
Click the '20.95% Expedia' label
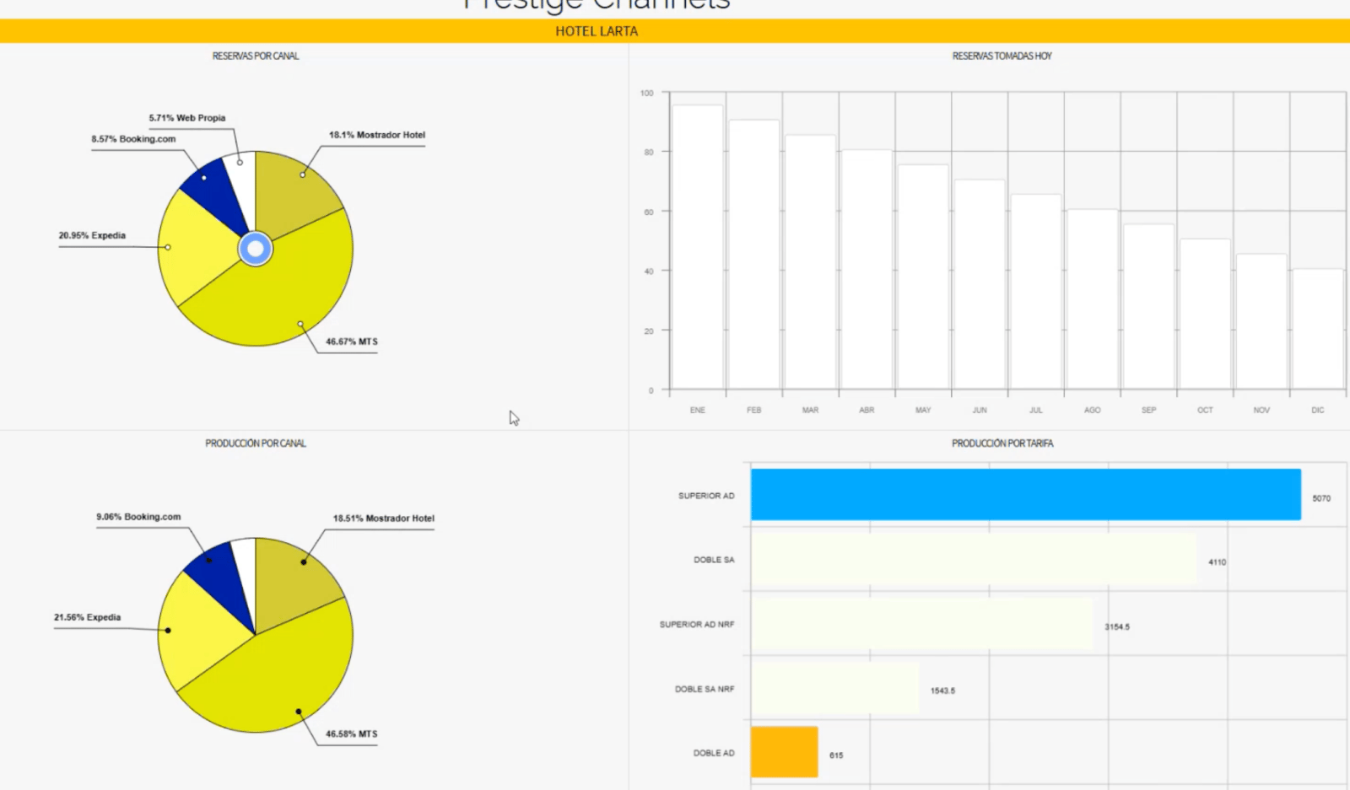point(92,235)
